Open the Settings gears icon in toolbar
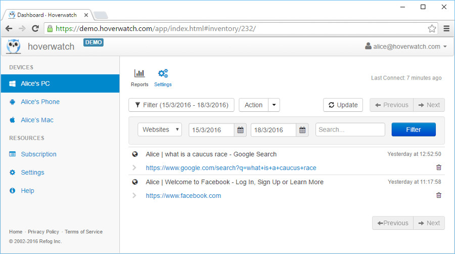The image size is (455, 254). [163, 74]
